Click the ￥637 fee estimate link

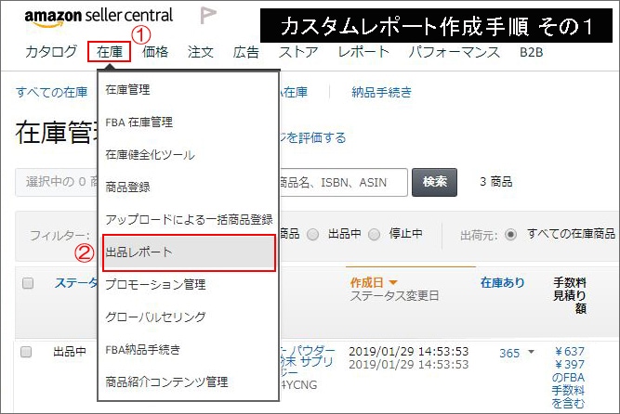pyautogui.click(x=570, y=351)
